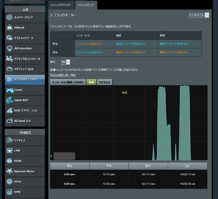This screenshot has height=199, width=218.
Task: Click the 送信 row label in legend
Action: [x=55, y=52]
